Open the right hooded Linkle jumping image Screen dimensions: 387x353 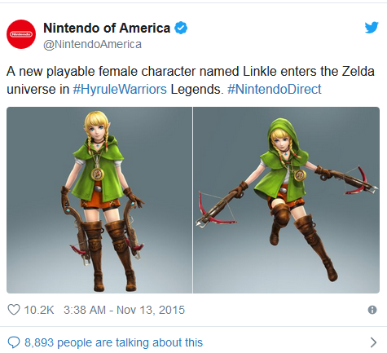tap(286, 200)
